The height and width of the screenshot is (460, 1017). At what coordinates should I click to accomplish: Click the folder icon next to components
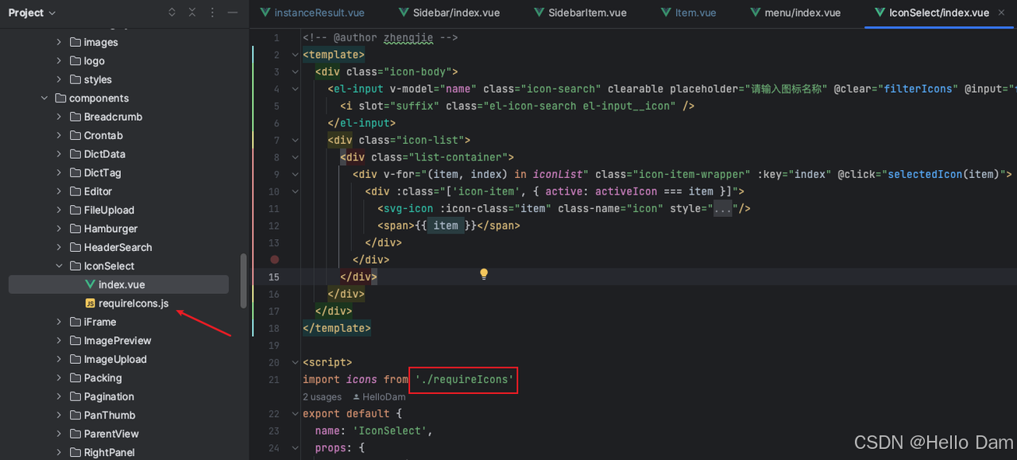click(x=61, y=99)
